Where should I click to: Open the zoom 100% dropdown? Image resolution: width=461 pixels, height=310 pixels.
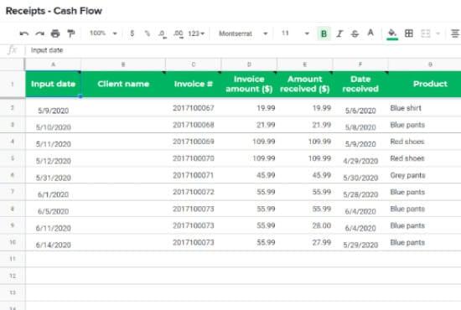point(103,34)
